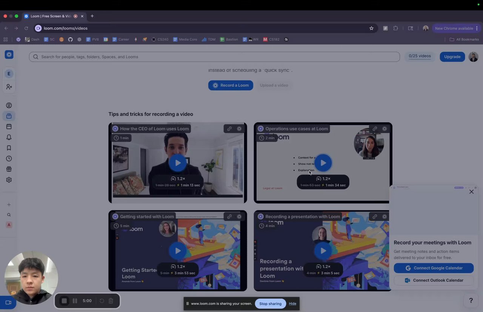Click Loom AI icon on CEO video card

pyautogui.click(x=239, y=129)
